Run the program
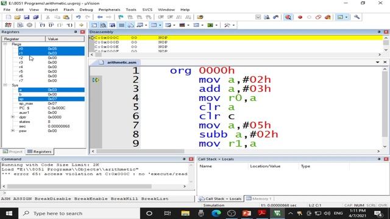This screenshot has height=219, width=390. (x=20, y=25)
